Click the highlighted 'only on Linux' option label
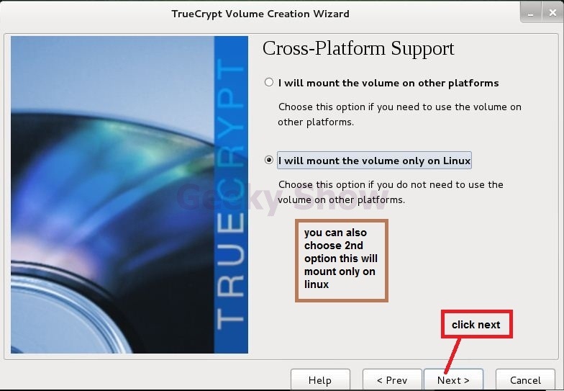564x391 pixels. pyautogui.click(x=374, y=160)
